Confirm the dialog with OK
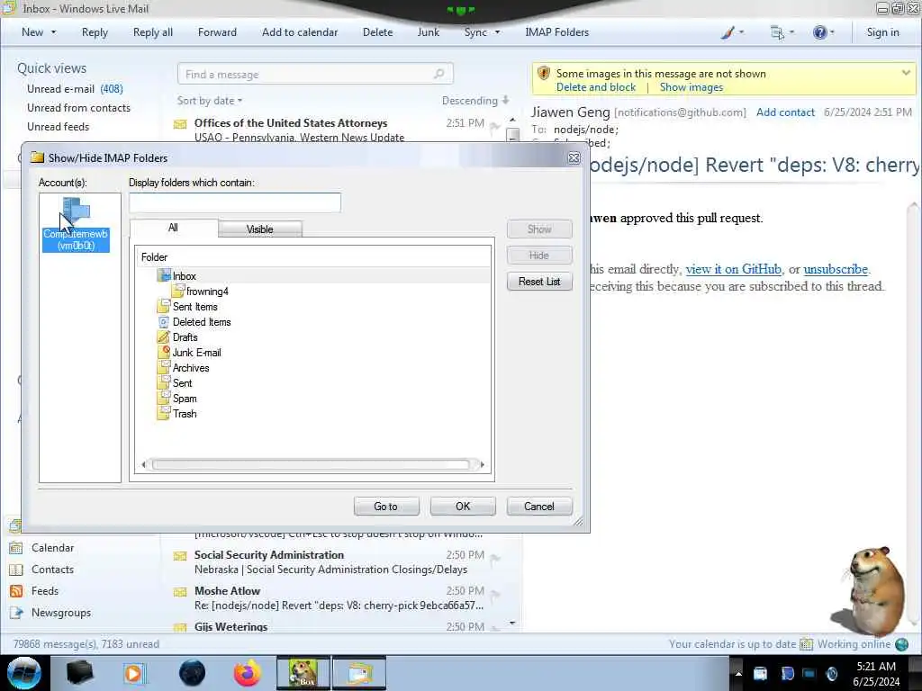The width and height of the screenshot is (922, 691). point(463,507)
